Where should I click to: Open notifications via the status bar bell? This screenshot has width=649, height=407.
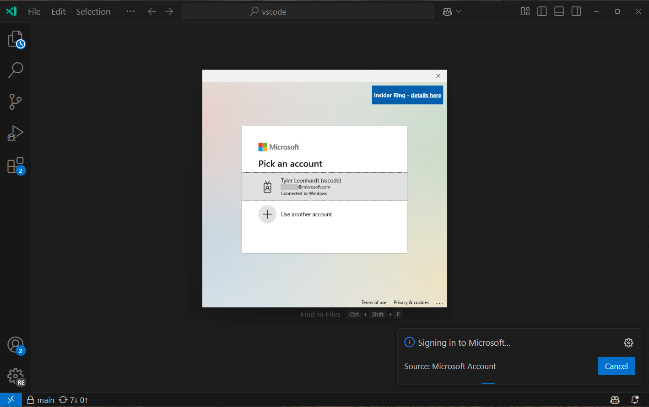tap(635, 399)
